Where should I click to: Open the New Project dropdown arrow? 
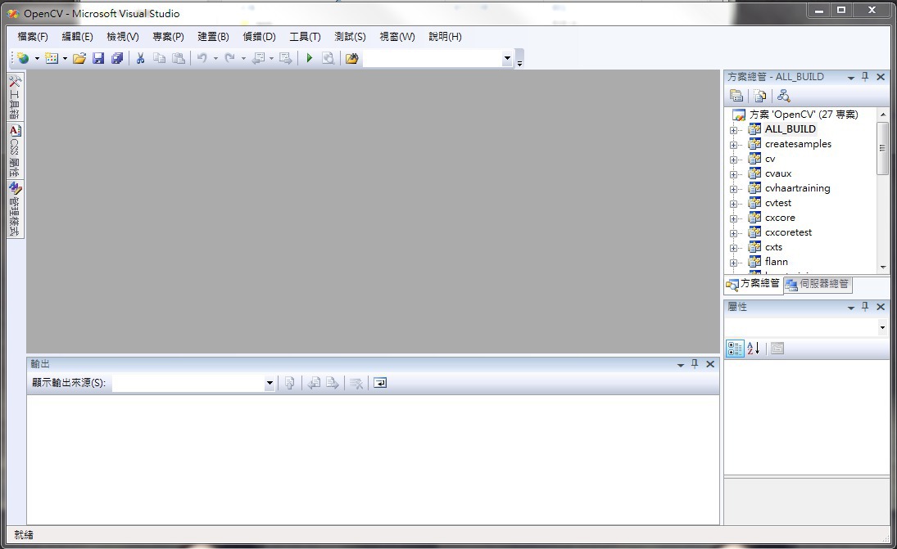pyautogui.click(x=37, y=58)
